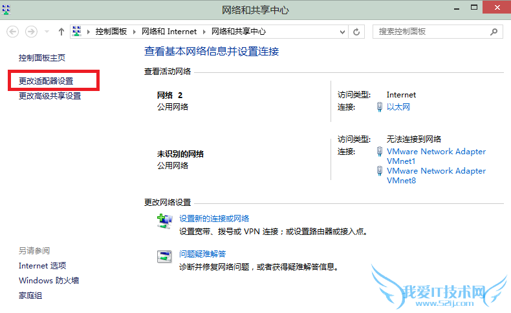Expand the chevron before 控制面板 breadcrumb
Screen dimensions: 511x313
pos(88,32)
